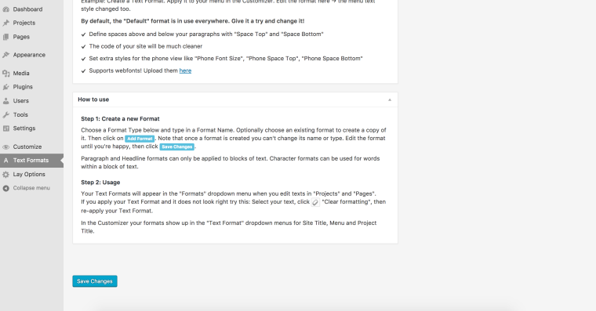This screenshot has width=596, height=311.
Task: Collapse the How to use panel arrow
Action: click(x=390, y=99)
